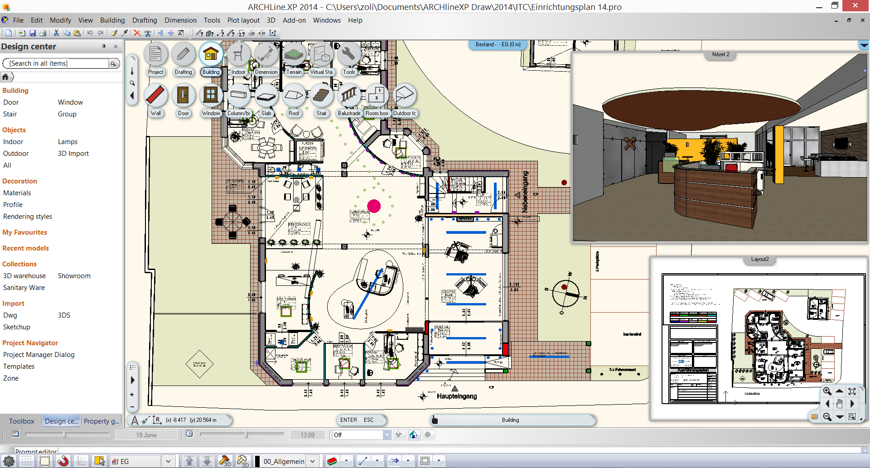Pick the Slab tool icon
This screenshot has height=468, width=870.
[x=266, y=95]
